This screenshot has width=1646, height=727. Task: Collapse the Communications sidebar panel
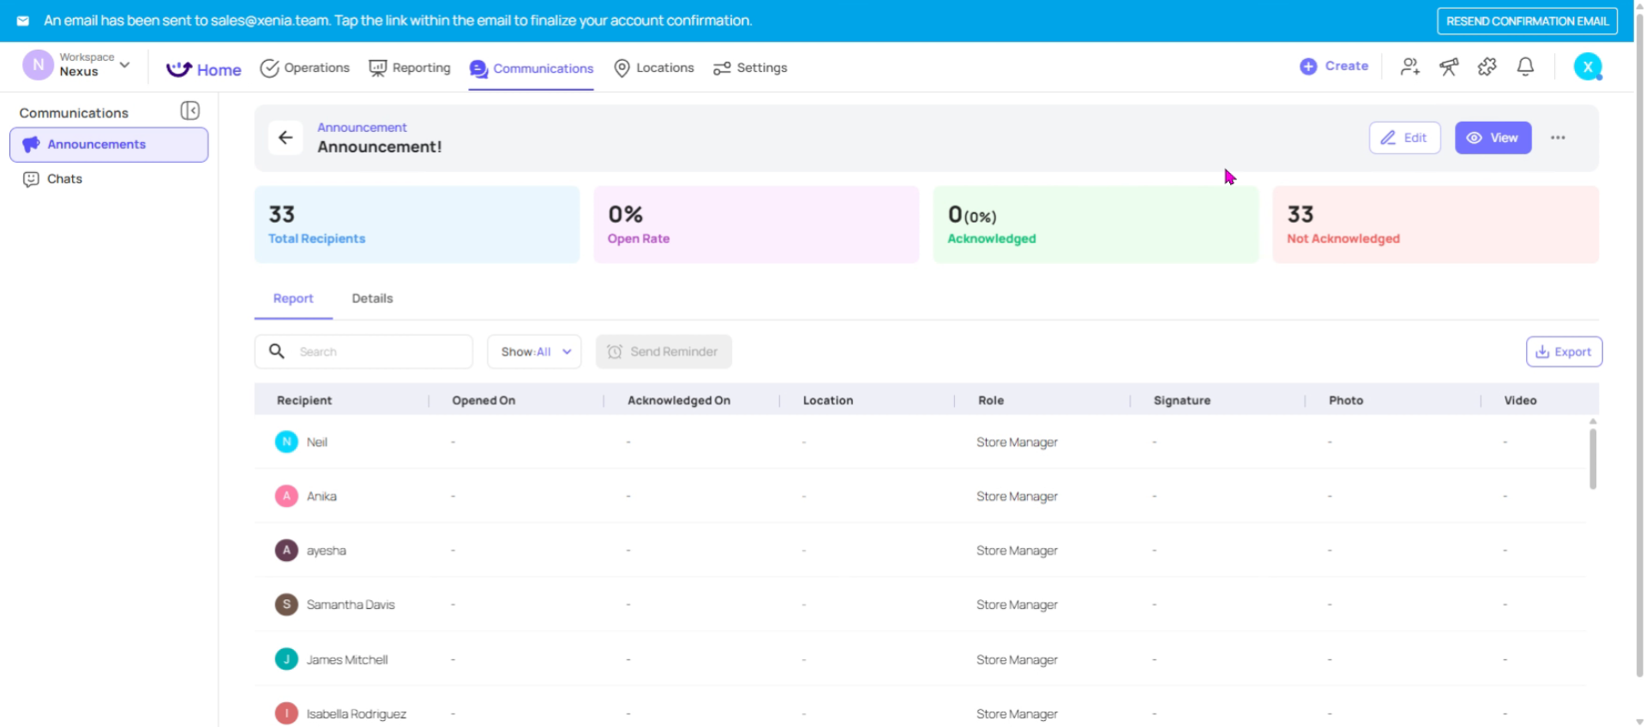pos(190,111)
